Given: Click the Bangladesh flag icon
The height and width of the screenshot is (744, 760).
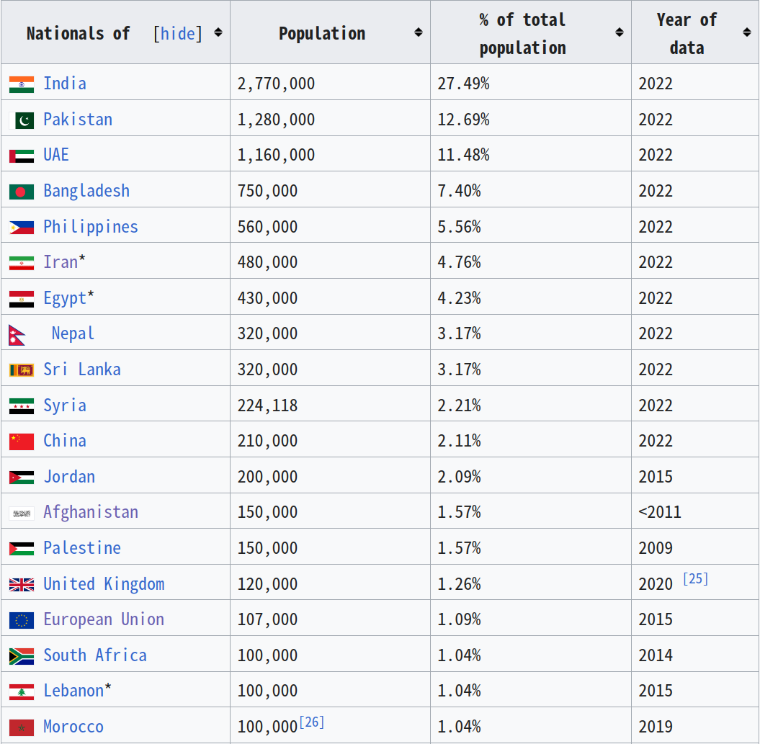Looking at the screenshot, I should click(22, 192).
